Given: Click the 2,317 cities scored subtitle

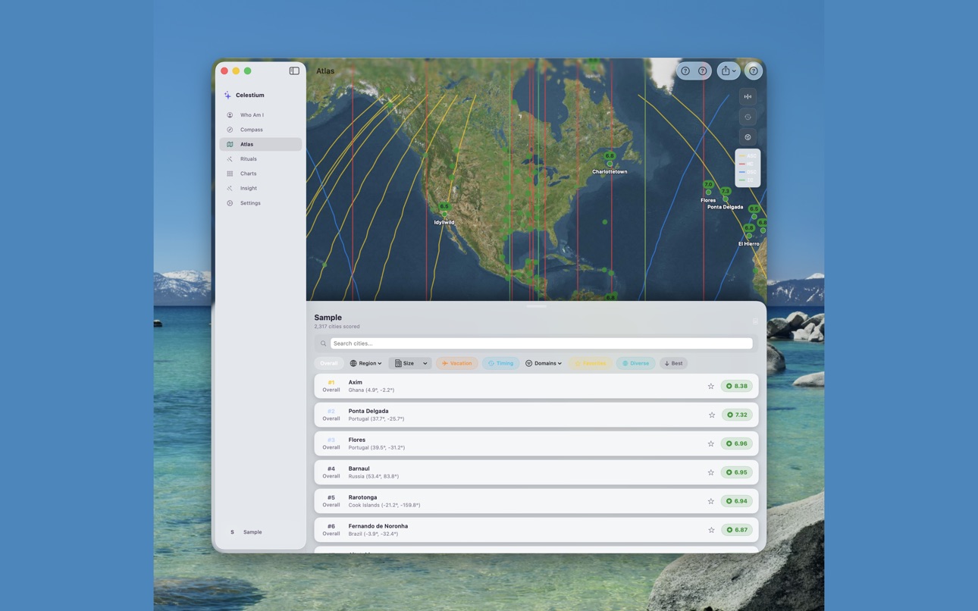Looking at the screenshot, I should (x=337, y=327).
